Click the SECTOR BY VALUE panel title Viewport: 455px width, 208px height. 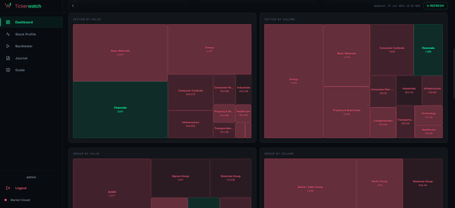click(87, 19)
